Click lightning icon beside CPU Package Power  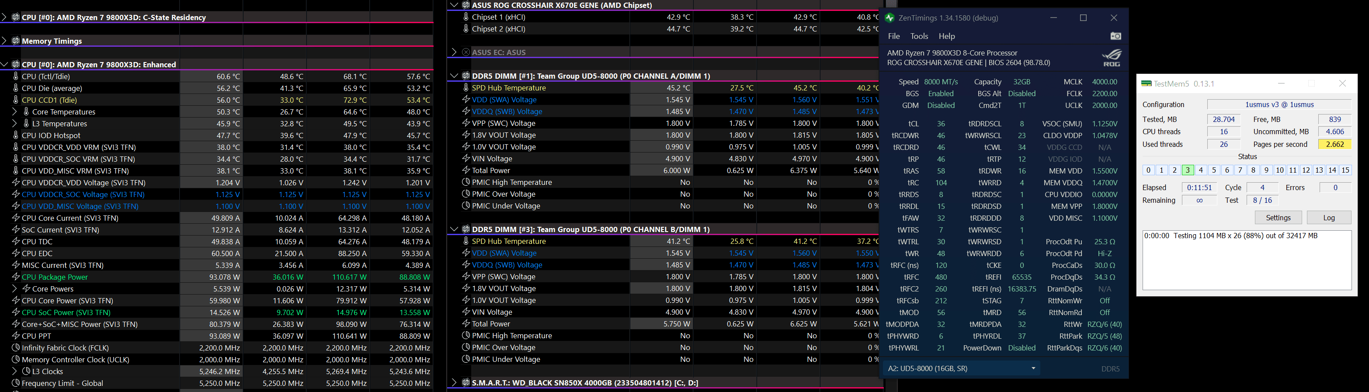[x=16, y=277]
